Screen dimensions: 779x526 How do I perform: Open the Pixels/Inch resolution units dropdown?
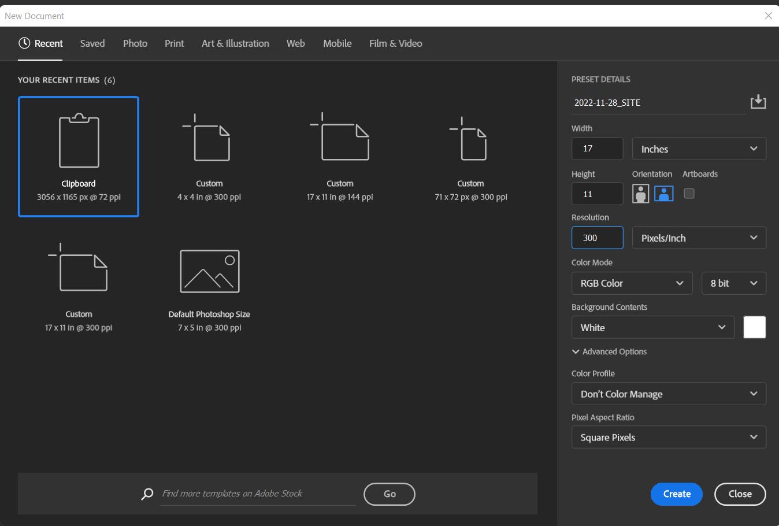(699, 238)
